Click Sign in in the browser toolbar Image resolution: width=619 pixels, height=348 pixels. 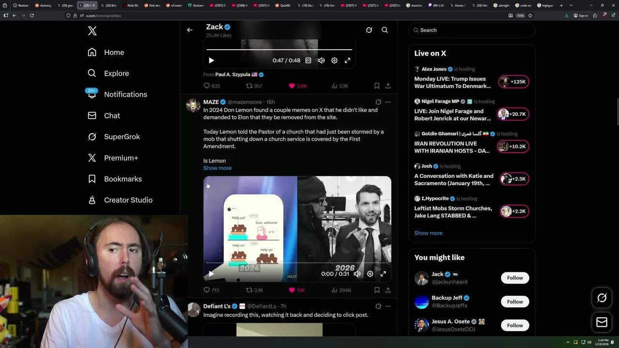pyautogui.click(x=581, y=15)
